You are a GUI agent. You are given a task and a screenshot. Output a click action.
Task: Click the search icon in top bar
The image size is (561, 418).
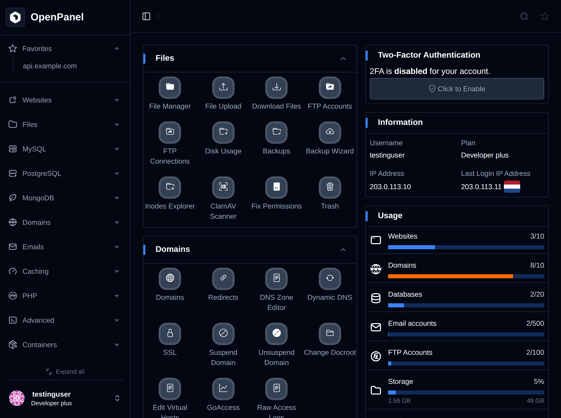click(x=524, y=16)
